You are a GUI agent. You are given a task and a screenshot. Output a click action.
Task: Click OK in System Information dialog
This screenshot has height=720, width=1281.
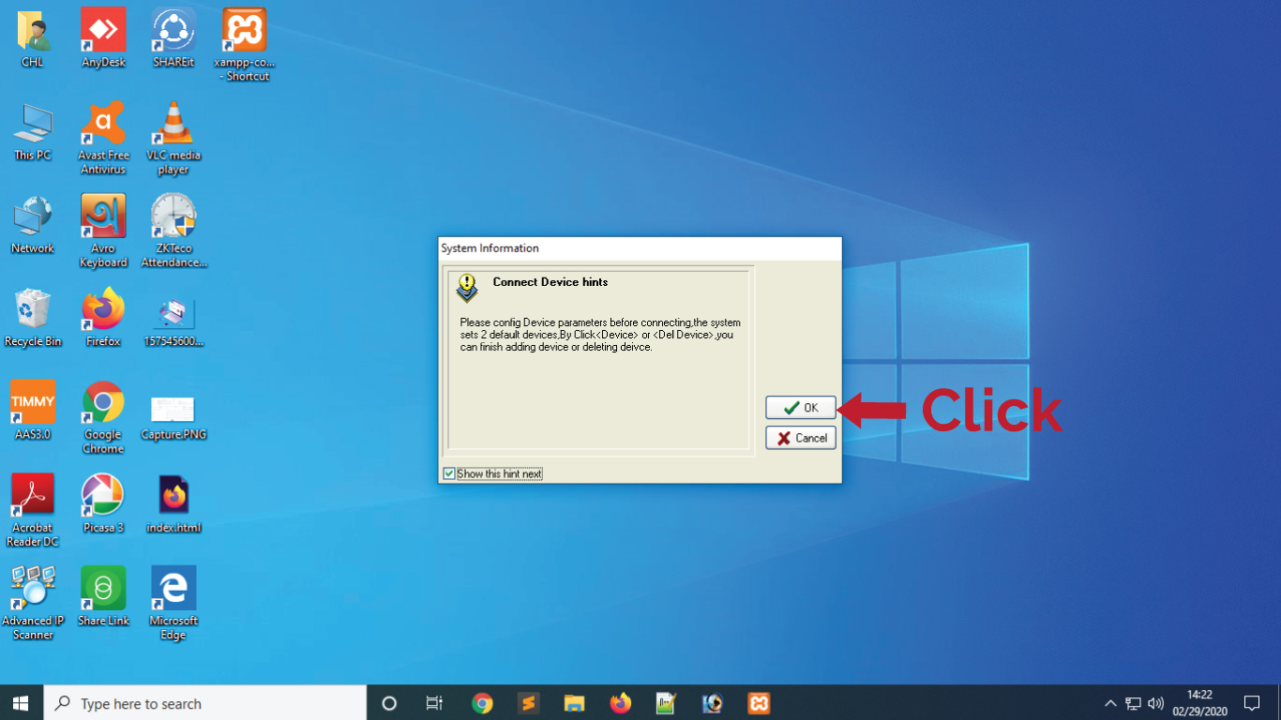(801, 408)
